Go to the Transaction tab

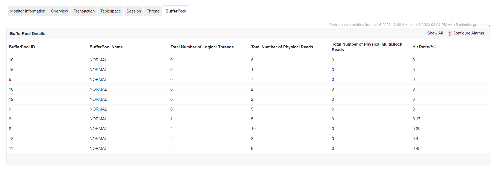[x=84, y=11]
